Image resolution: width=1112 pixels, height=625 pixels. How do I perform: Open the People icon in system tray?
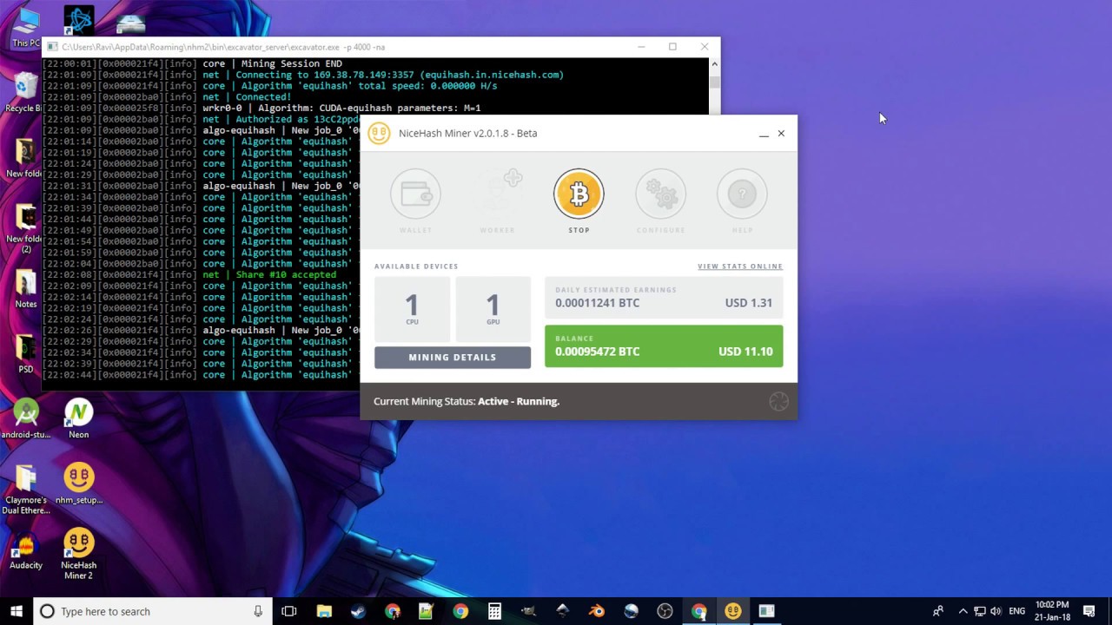click(937, 611)
